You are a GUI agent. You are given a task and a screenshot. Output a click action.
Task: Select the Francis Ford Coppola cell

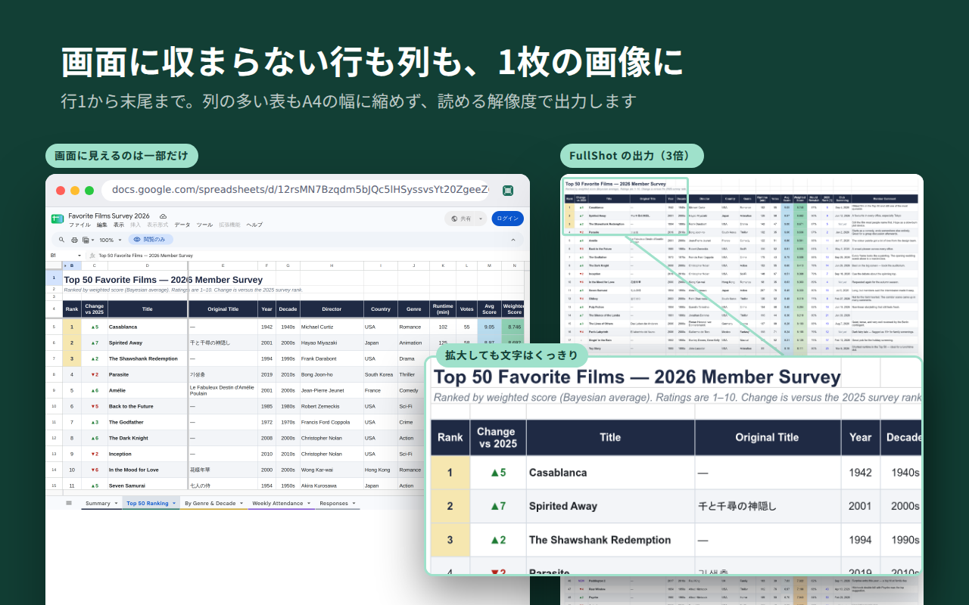332,422
